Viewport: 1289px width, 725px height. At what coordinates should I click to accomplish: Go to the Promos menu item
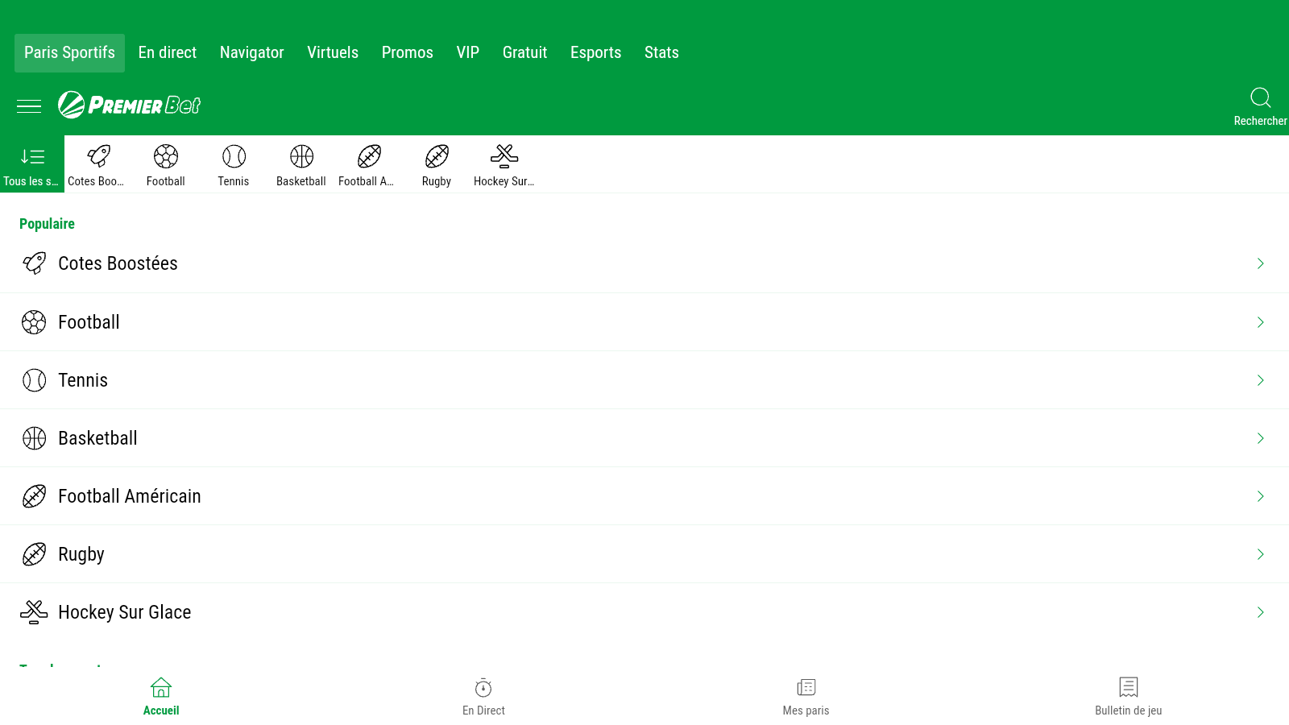407,52
